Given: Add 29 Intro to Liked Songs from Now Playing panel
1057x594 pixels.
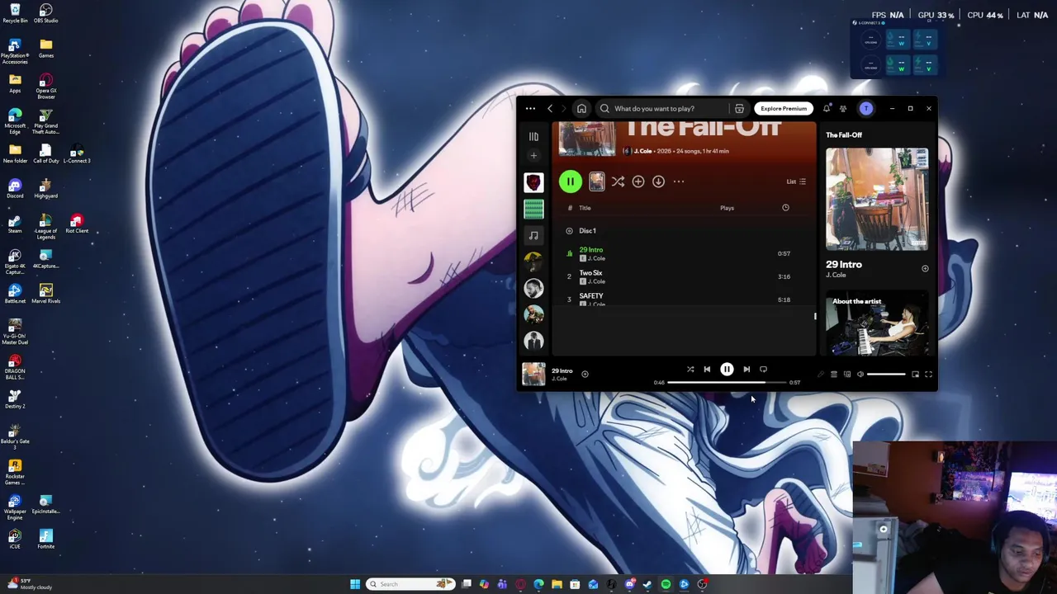Looking at the screenshot, I should click(925, 269).
